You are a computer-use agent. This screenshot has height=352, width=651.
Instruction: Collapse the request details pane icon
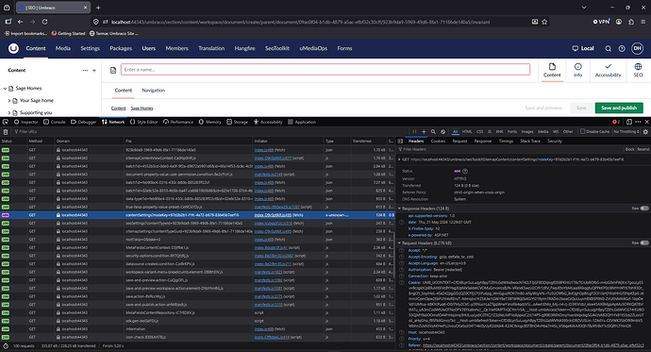(400, 142)
